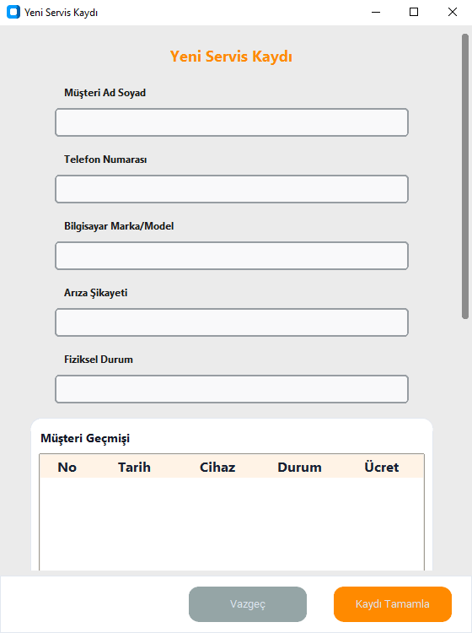472x633 pixels.
Task: Click the Vazgeç button
Action: [248, 604]
